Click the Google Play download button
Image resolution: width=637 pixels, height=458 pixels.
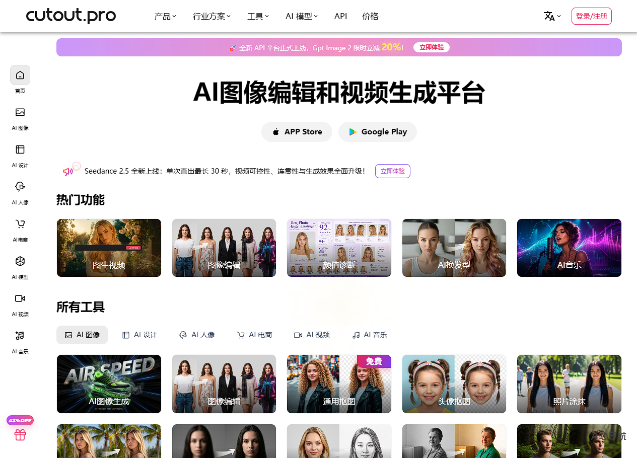click(x=378, y=132)
